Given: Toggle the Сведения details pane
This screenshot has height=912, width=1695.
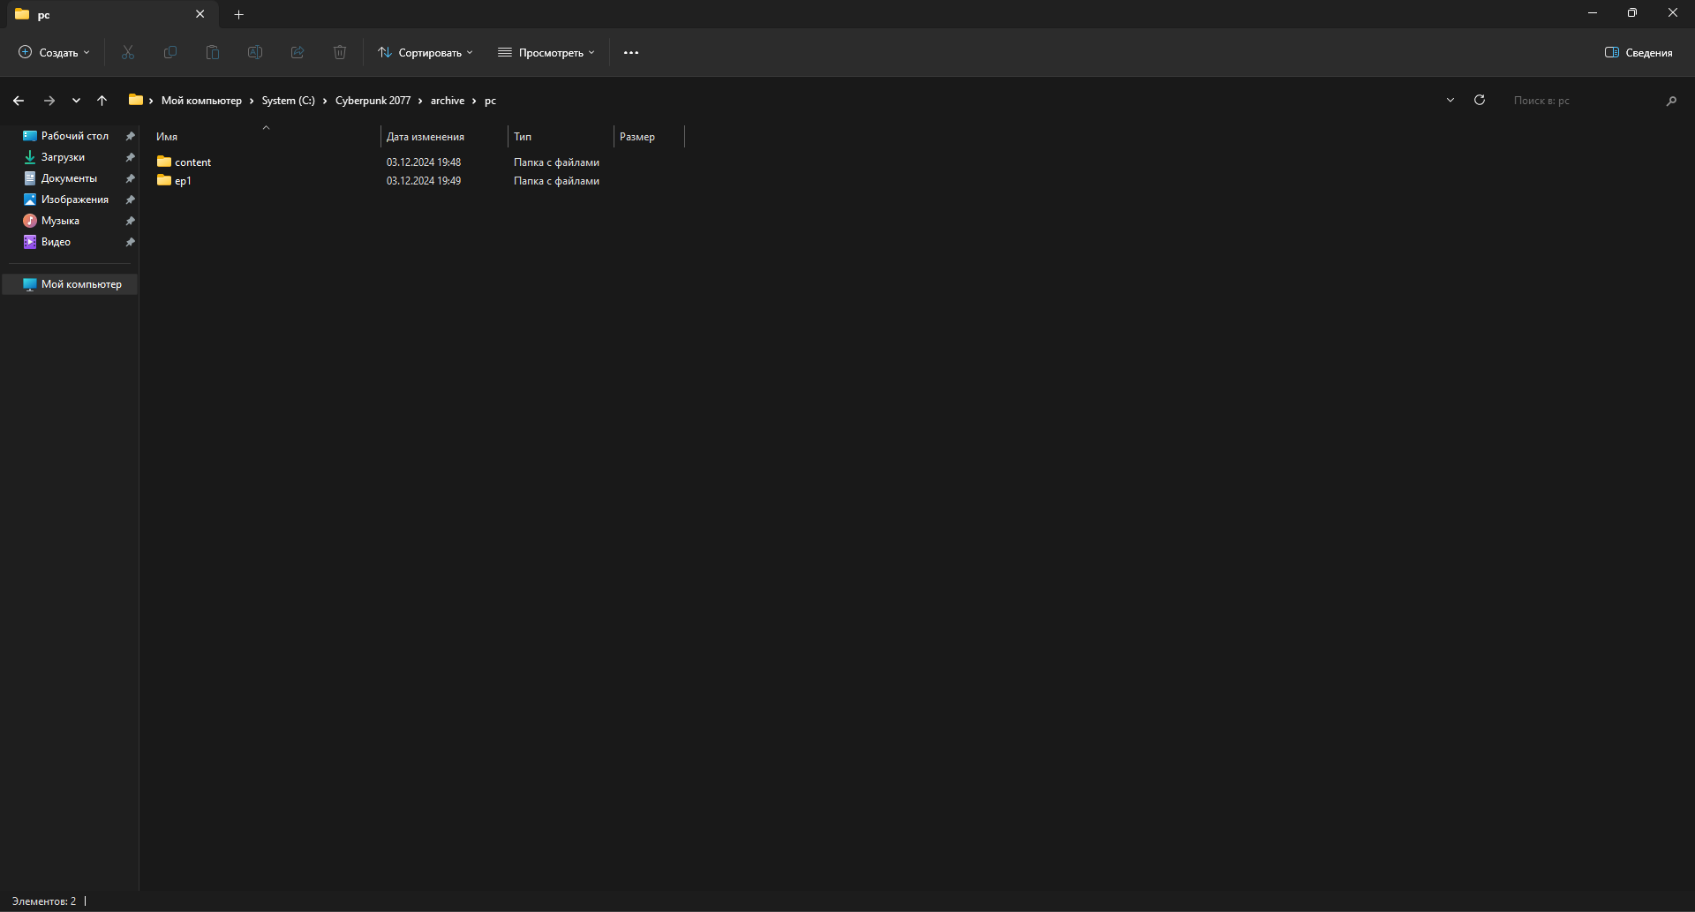Looking at the screenshot, I should (1638, 53).
